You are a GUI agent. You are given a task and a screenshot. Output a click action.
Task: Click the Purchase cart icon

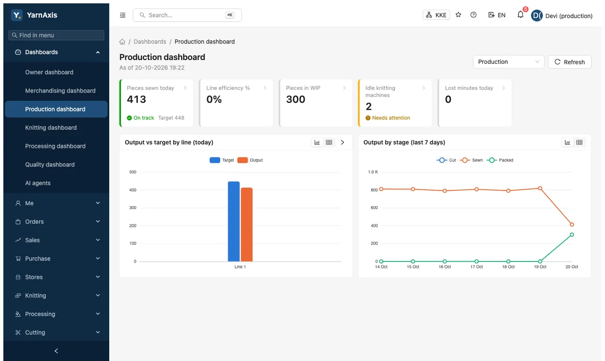(18, 258)
